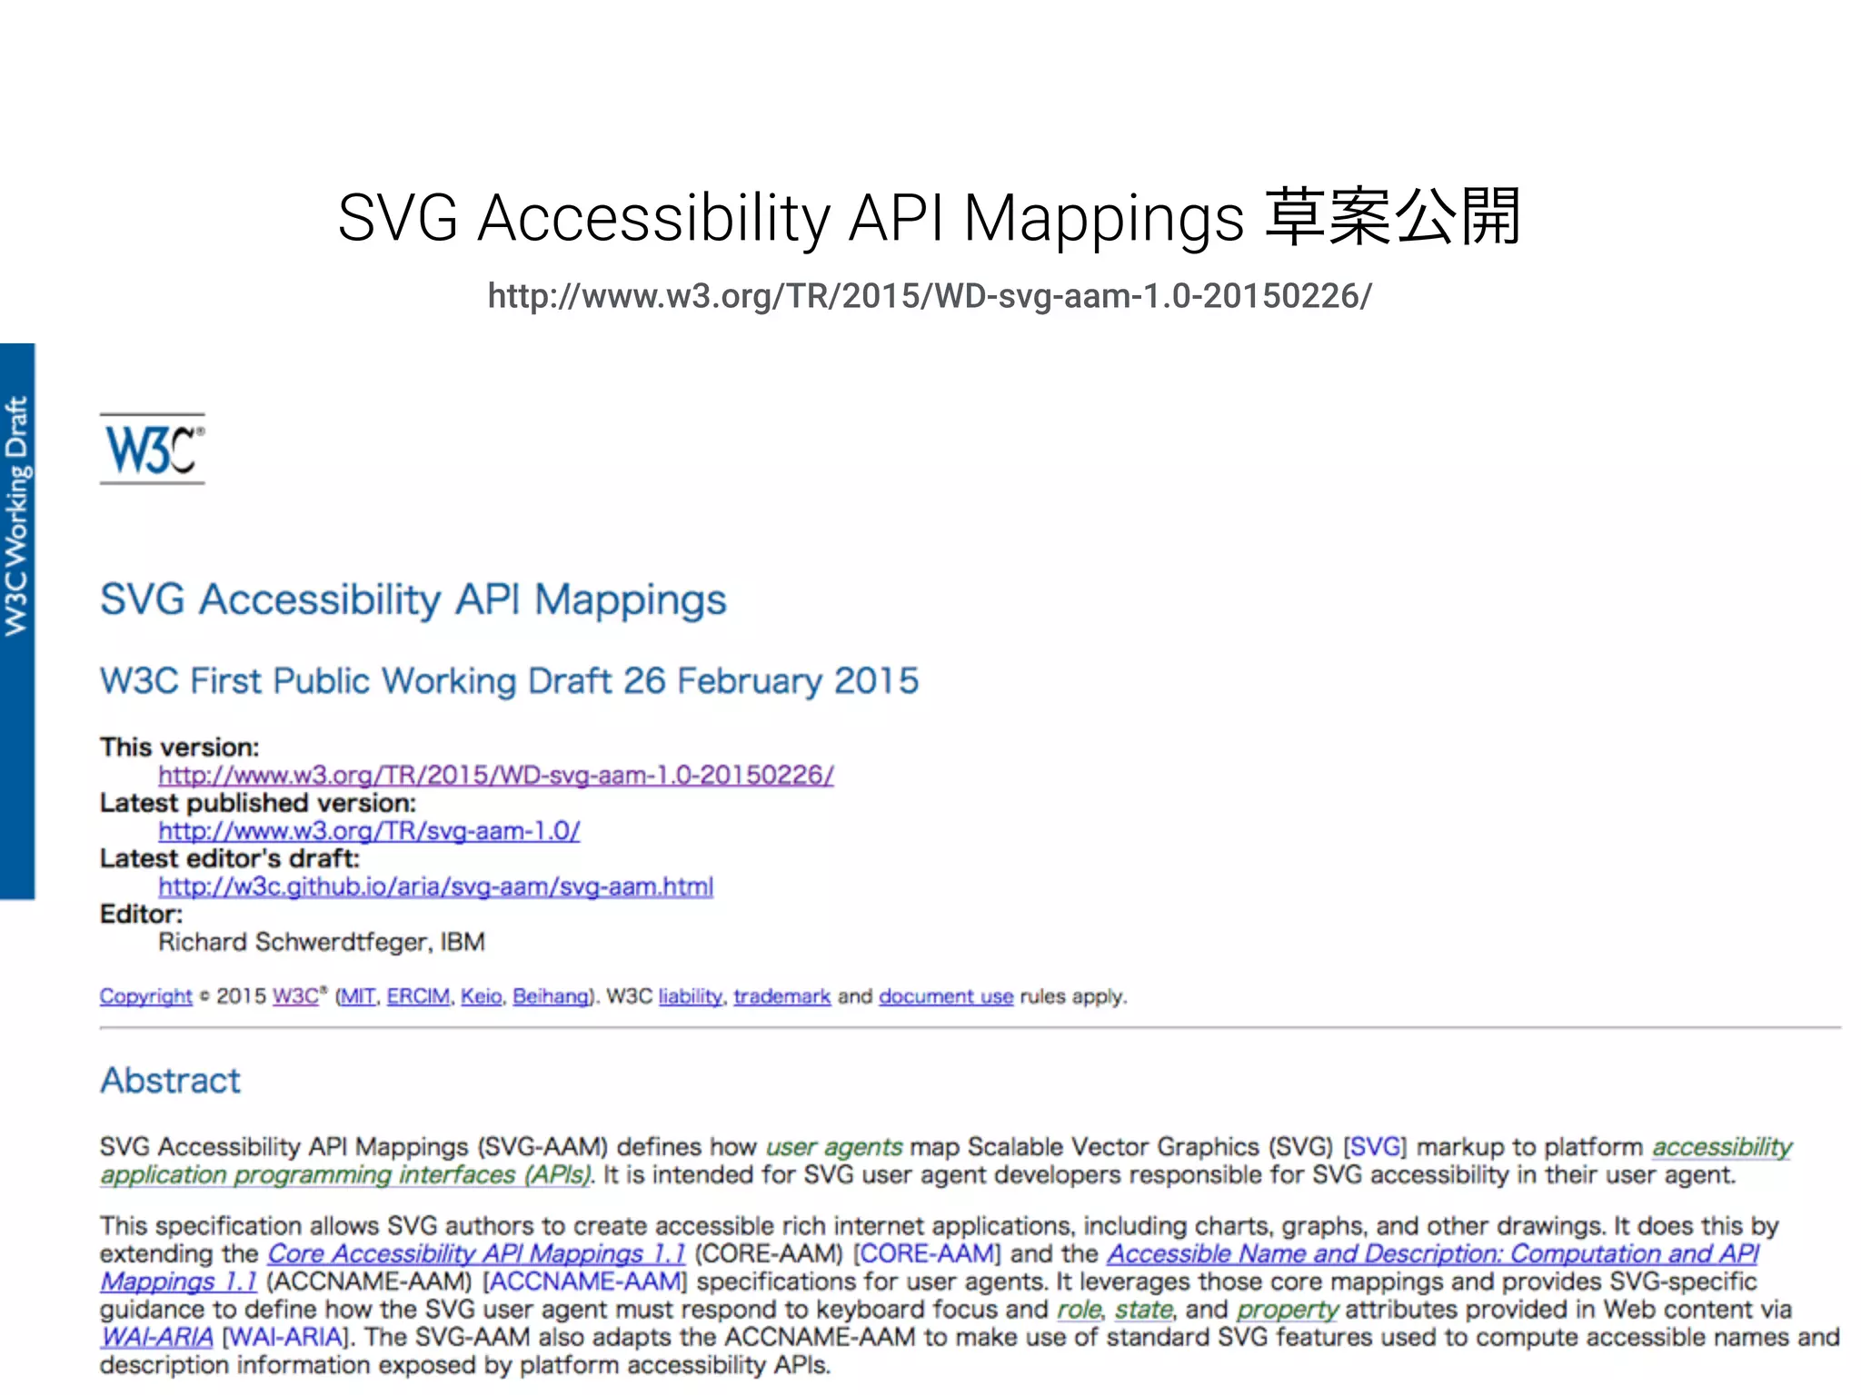The image size is (1861, 1395).
Task: Click the SVG Accessibility API Mappings heading
Action: coord(413,600)
